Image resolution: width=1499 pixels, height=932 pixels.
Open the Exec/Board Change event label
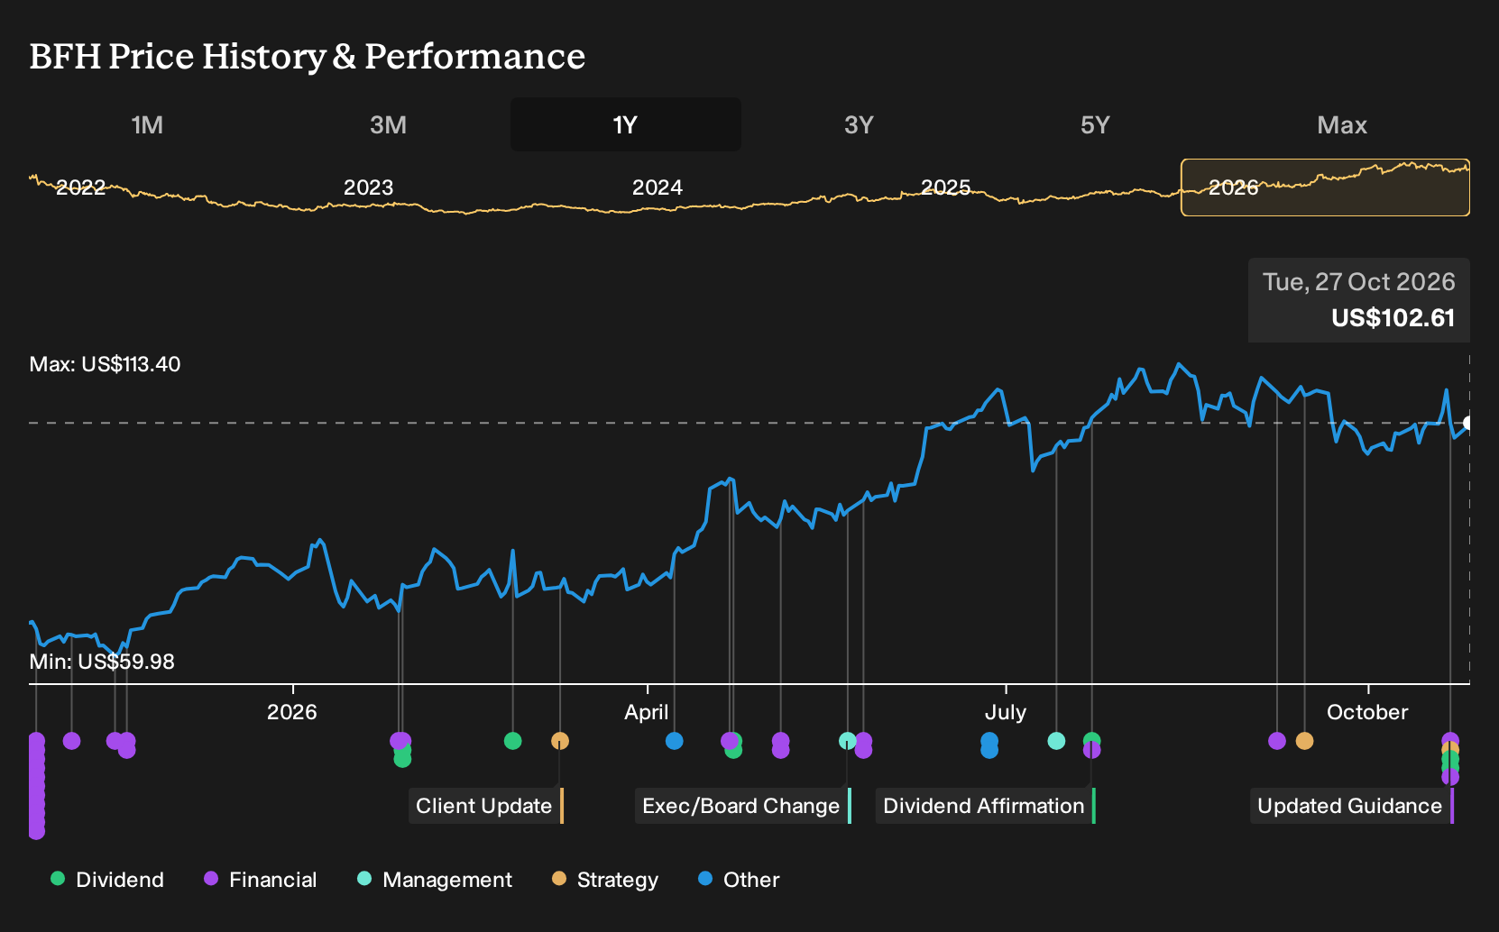pyautogui.click(x=743, y=806)
